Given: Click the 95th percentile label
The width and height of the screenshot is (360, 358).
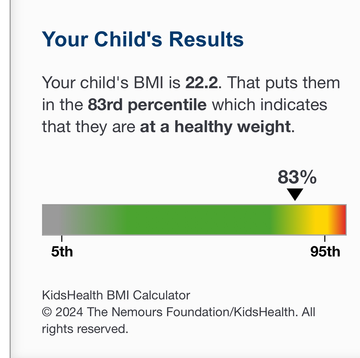Looking at the screenshot, I should tap(325, 252).
